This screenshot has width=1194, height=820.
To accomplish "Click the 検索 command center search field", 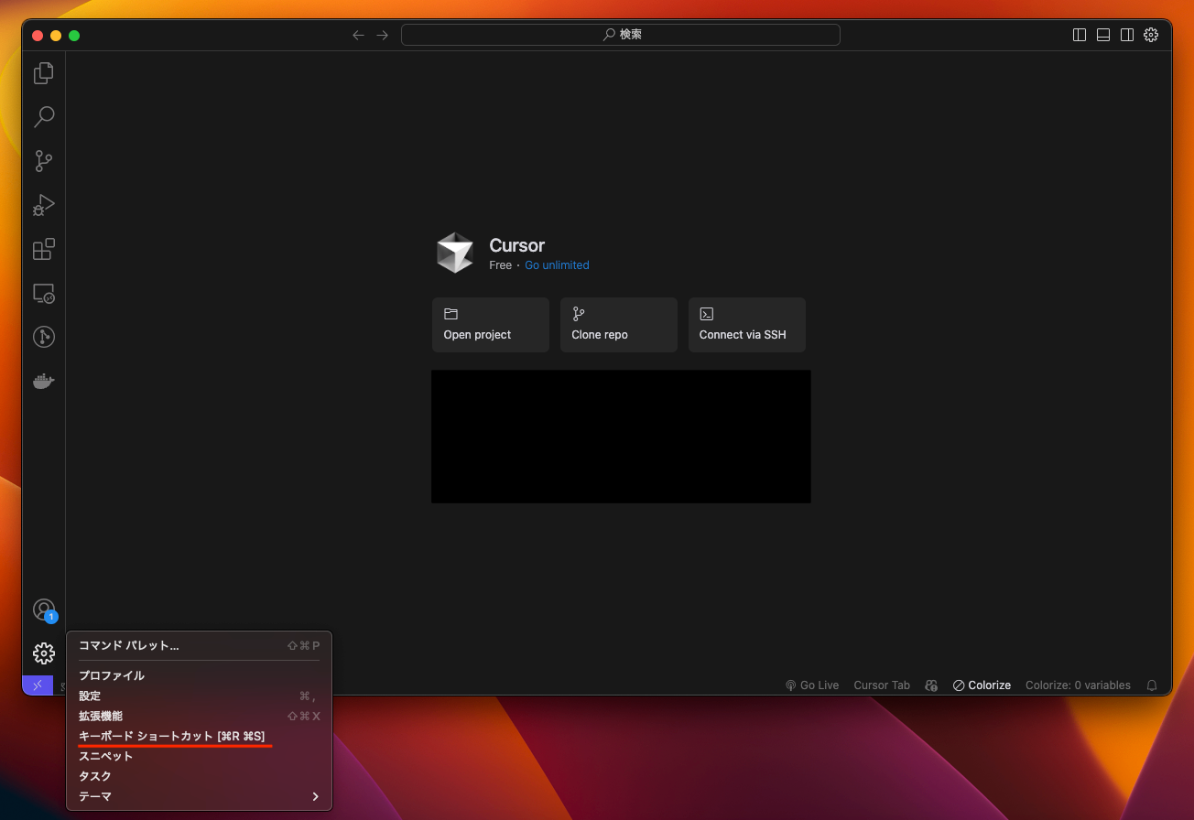I will pyautogui.click(x=621, y=35).
